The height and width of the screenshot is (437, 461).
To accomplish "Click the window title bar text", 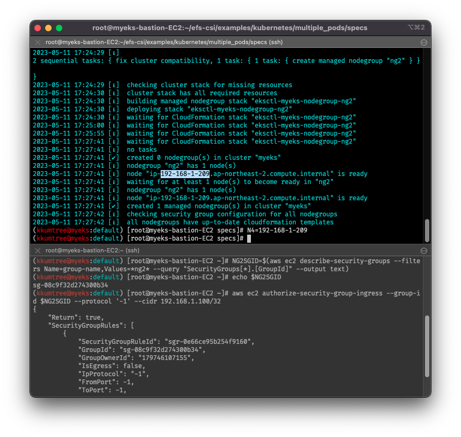I will (229, 28).
